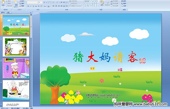Click the Replace (替换) button
Viewport: 170px width, 109px height.
[124, 3]
